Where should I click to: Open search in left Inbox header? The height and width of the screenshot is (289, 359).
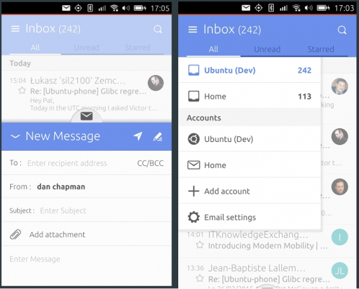(x=158, y=29)
